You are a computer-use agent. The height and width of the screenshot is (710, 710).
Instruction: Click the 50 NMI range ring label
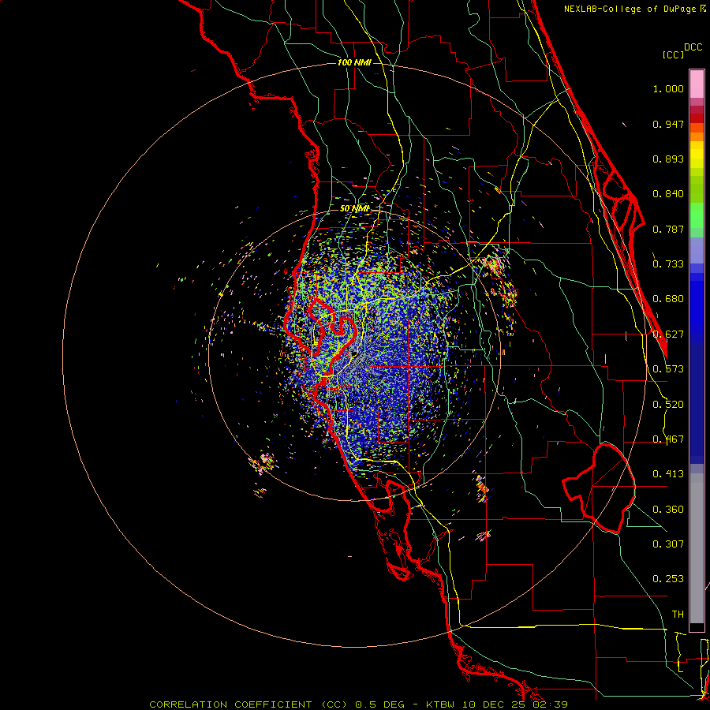(354, 208)
